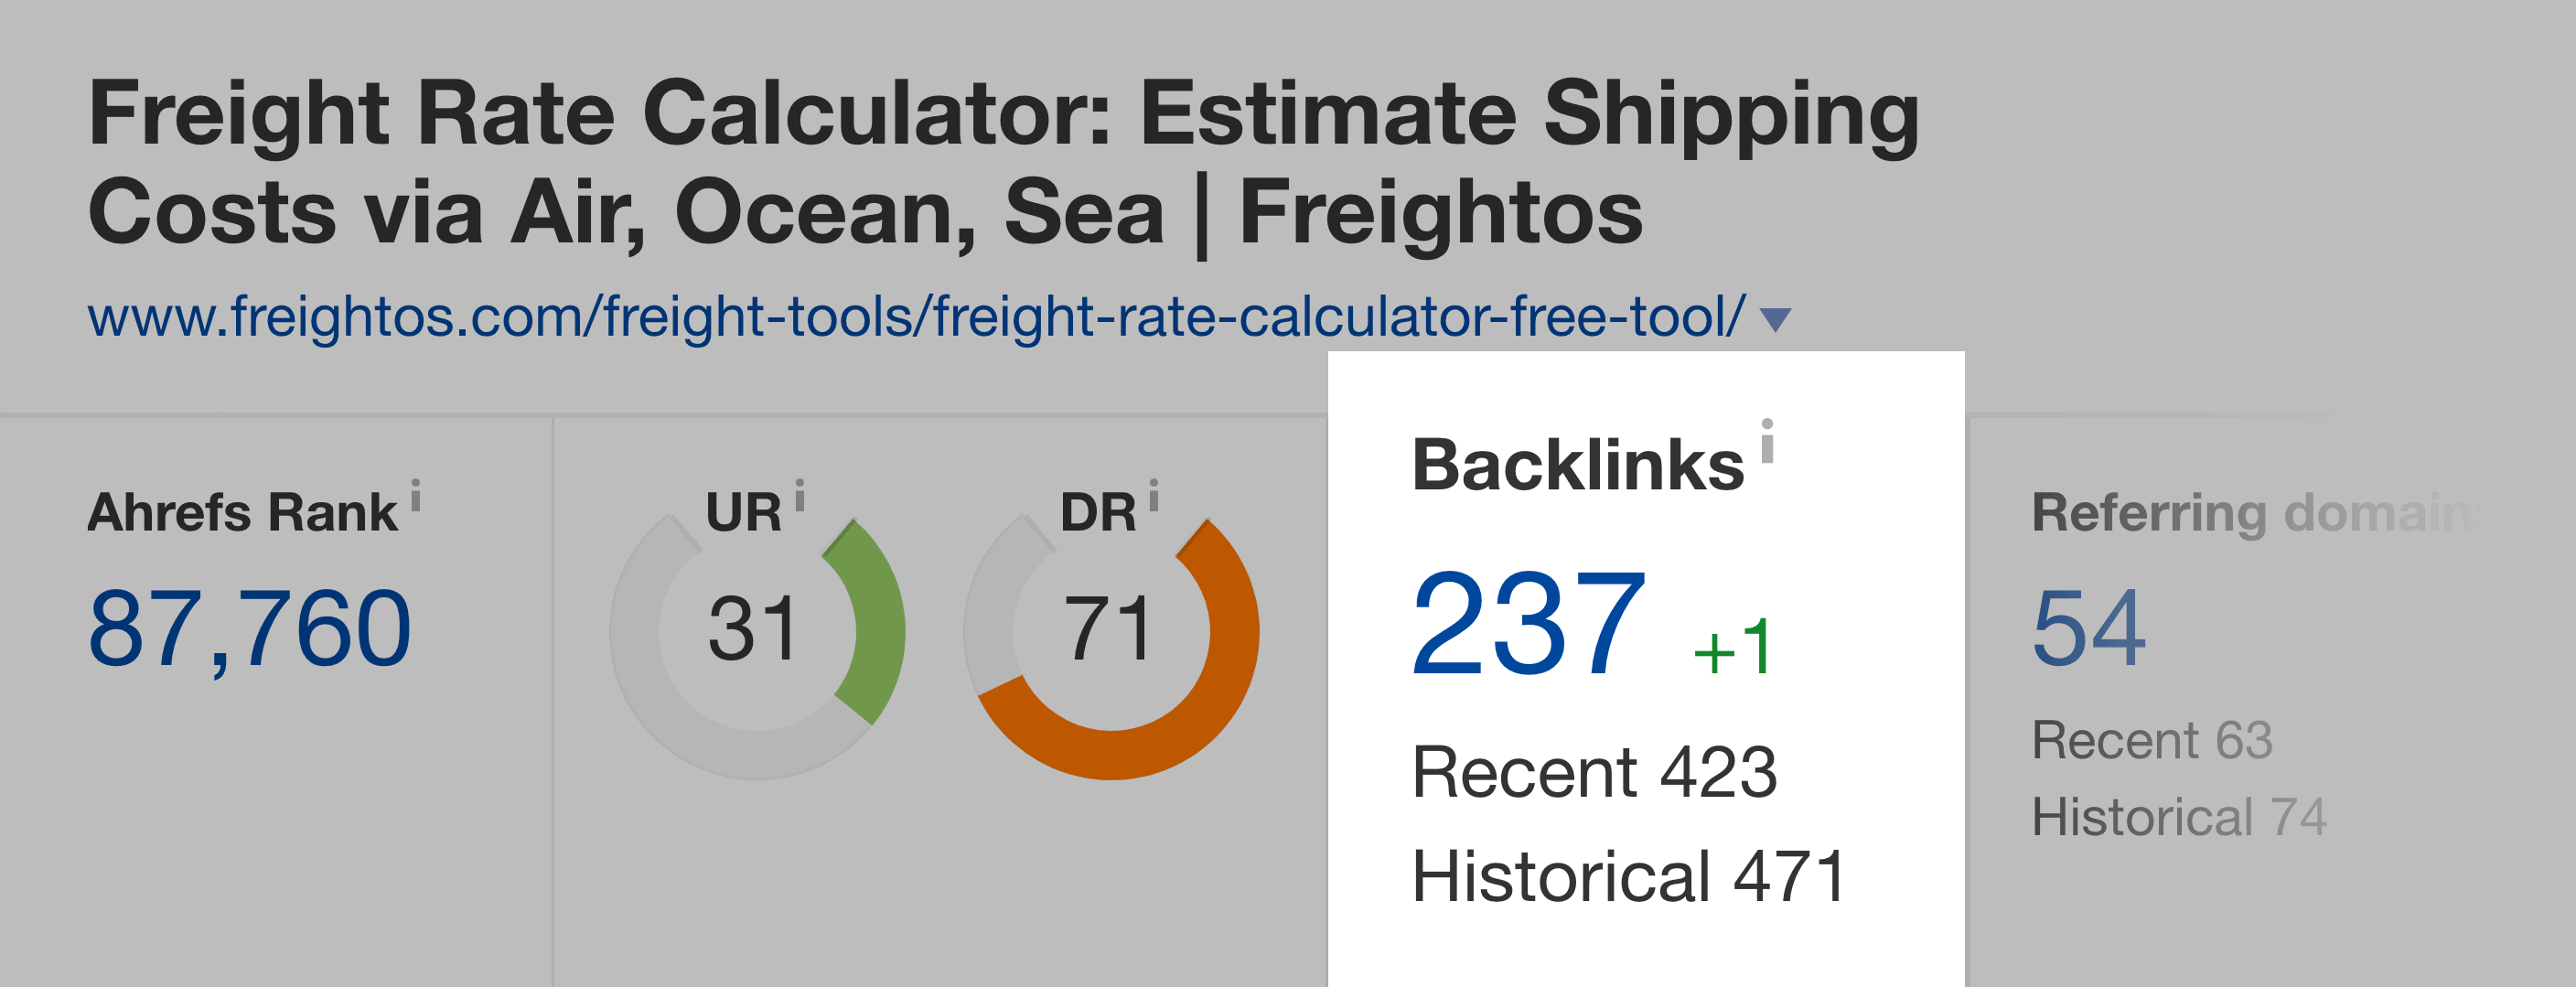Click the DR 71 orange gauge
The image size is (2576, 987).
(x=1111, y=632)
